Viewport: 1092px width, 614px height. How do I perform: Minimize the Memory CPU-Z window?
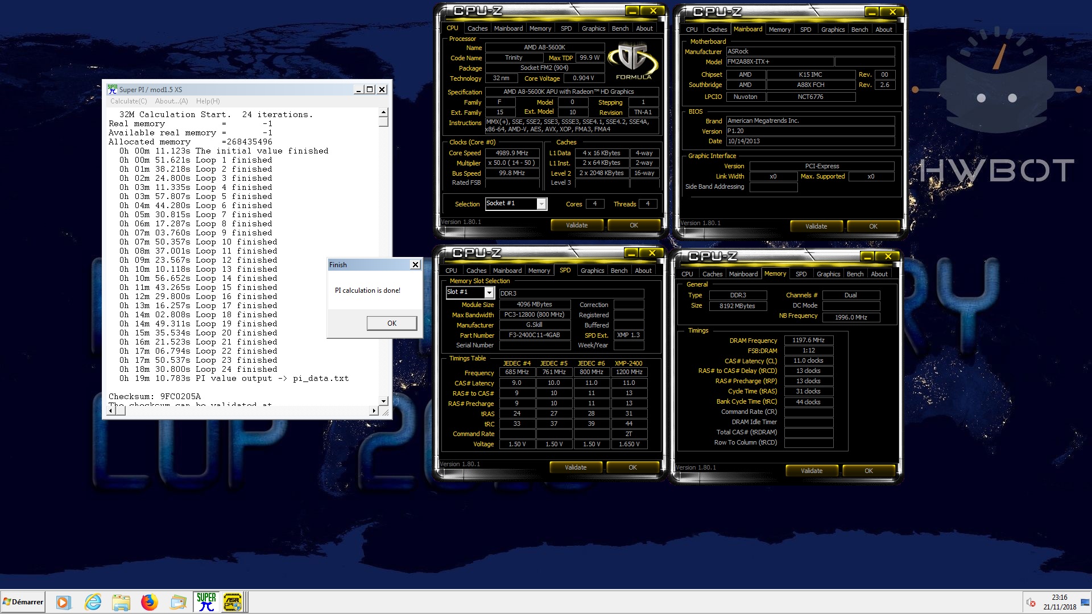(867, 256)
